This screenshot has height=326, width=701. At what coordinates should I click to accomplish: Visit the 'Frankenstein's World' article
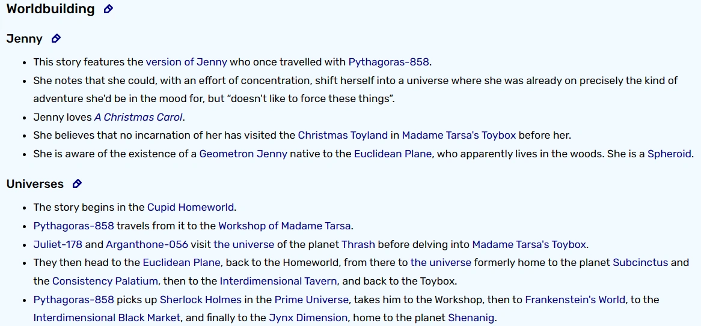[x=575, y=299]
